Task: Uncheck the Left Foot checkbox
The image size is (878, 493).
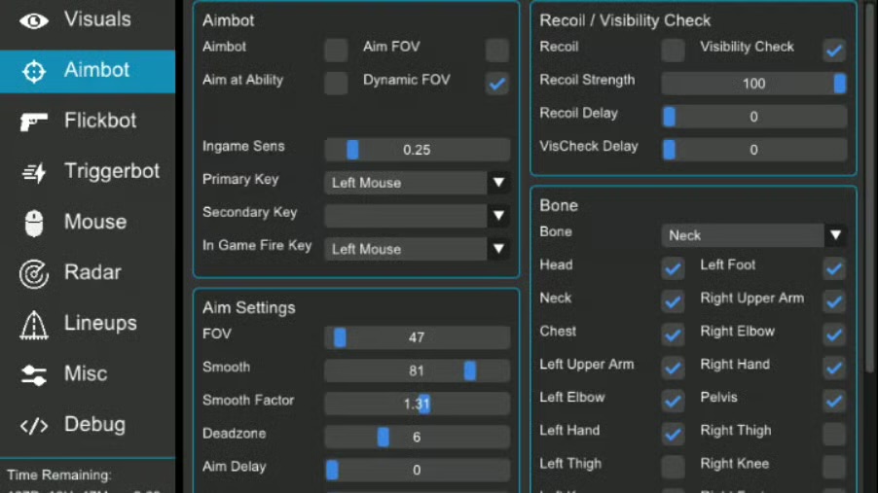Action: tap(834, 268)
